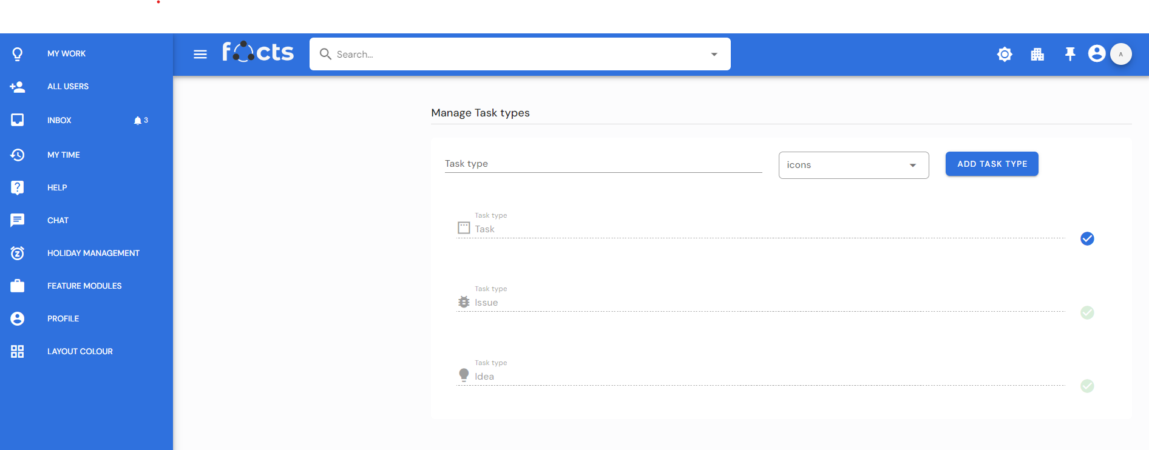1149x450 pixels.
Task: Click the hamburger menu icon
Action: 200,55
